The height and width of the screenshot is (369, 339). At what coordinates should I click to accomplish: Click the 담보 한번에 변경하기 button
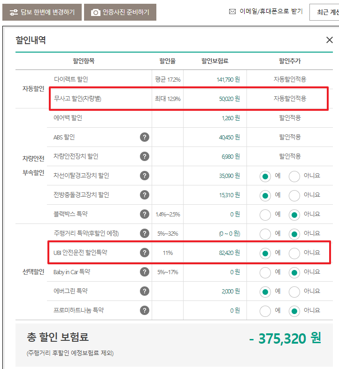click(x=42, y=12)
